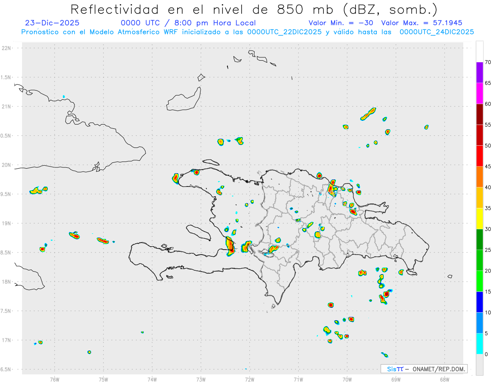
Task: Click the '0' label on color bar
Action: tap(487, 354)
